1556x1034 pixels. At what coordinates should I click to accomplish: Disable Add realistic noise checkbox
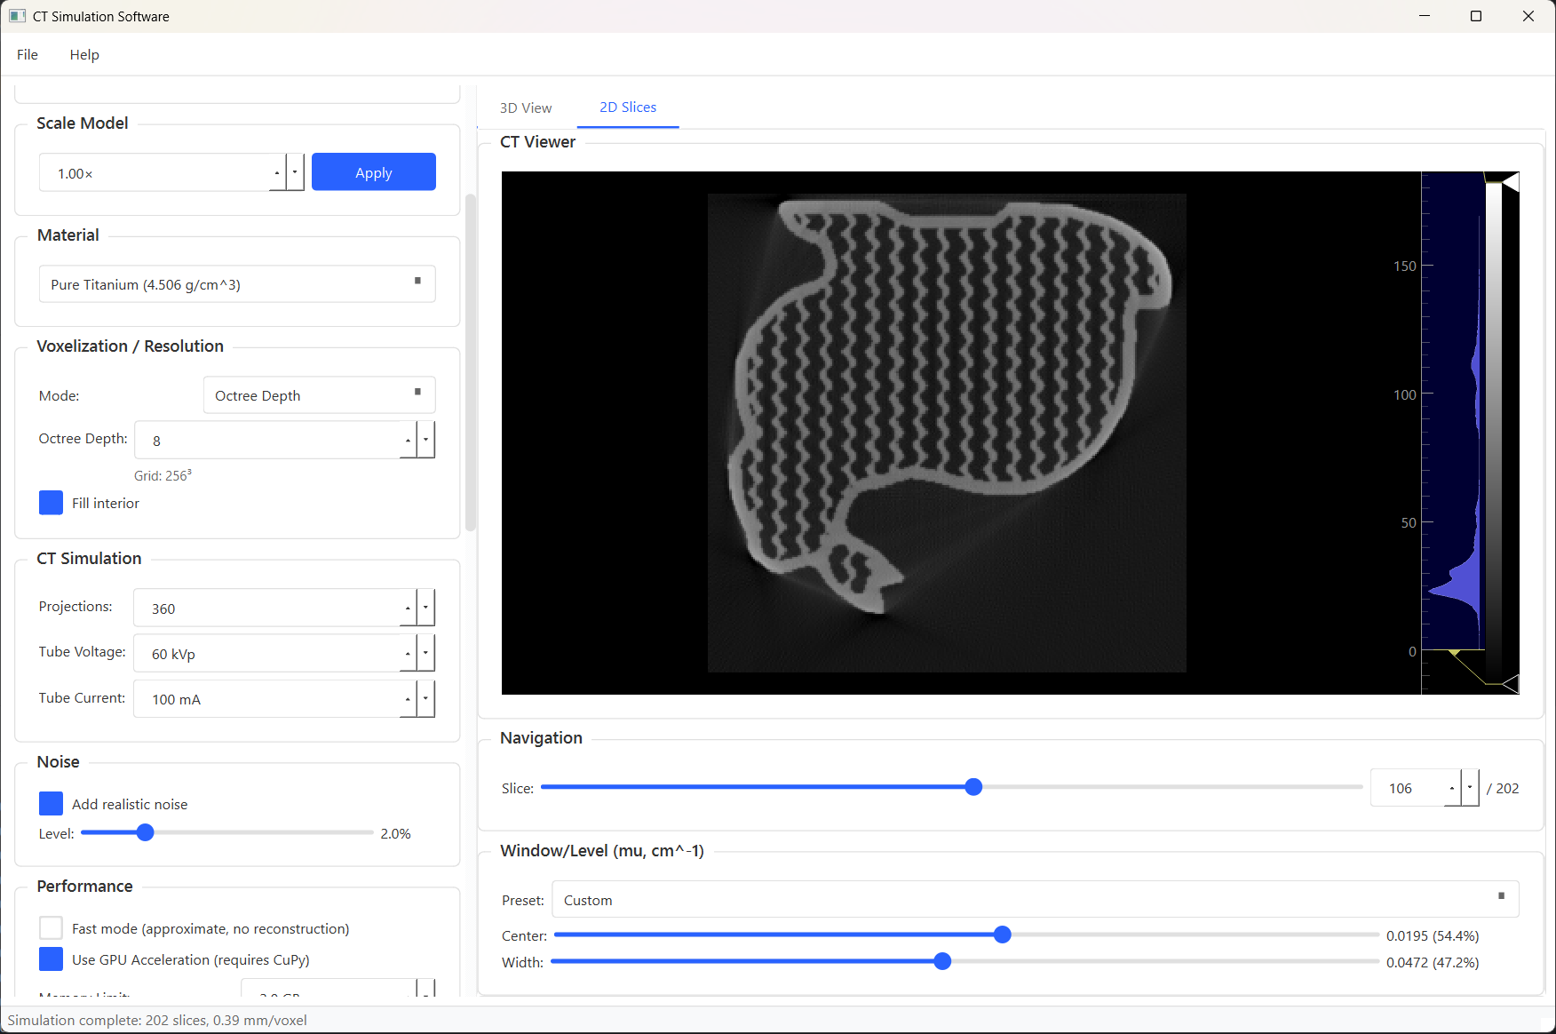52,804
